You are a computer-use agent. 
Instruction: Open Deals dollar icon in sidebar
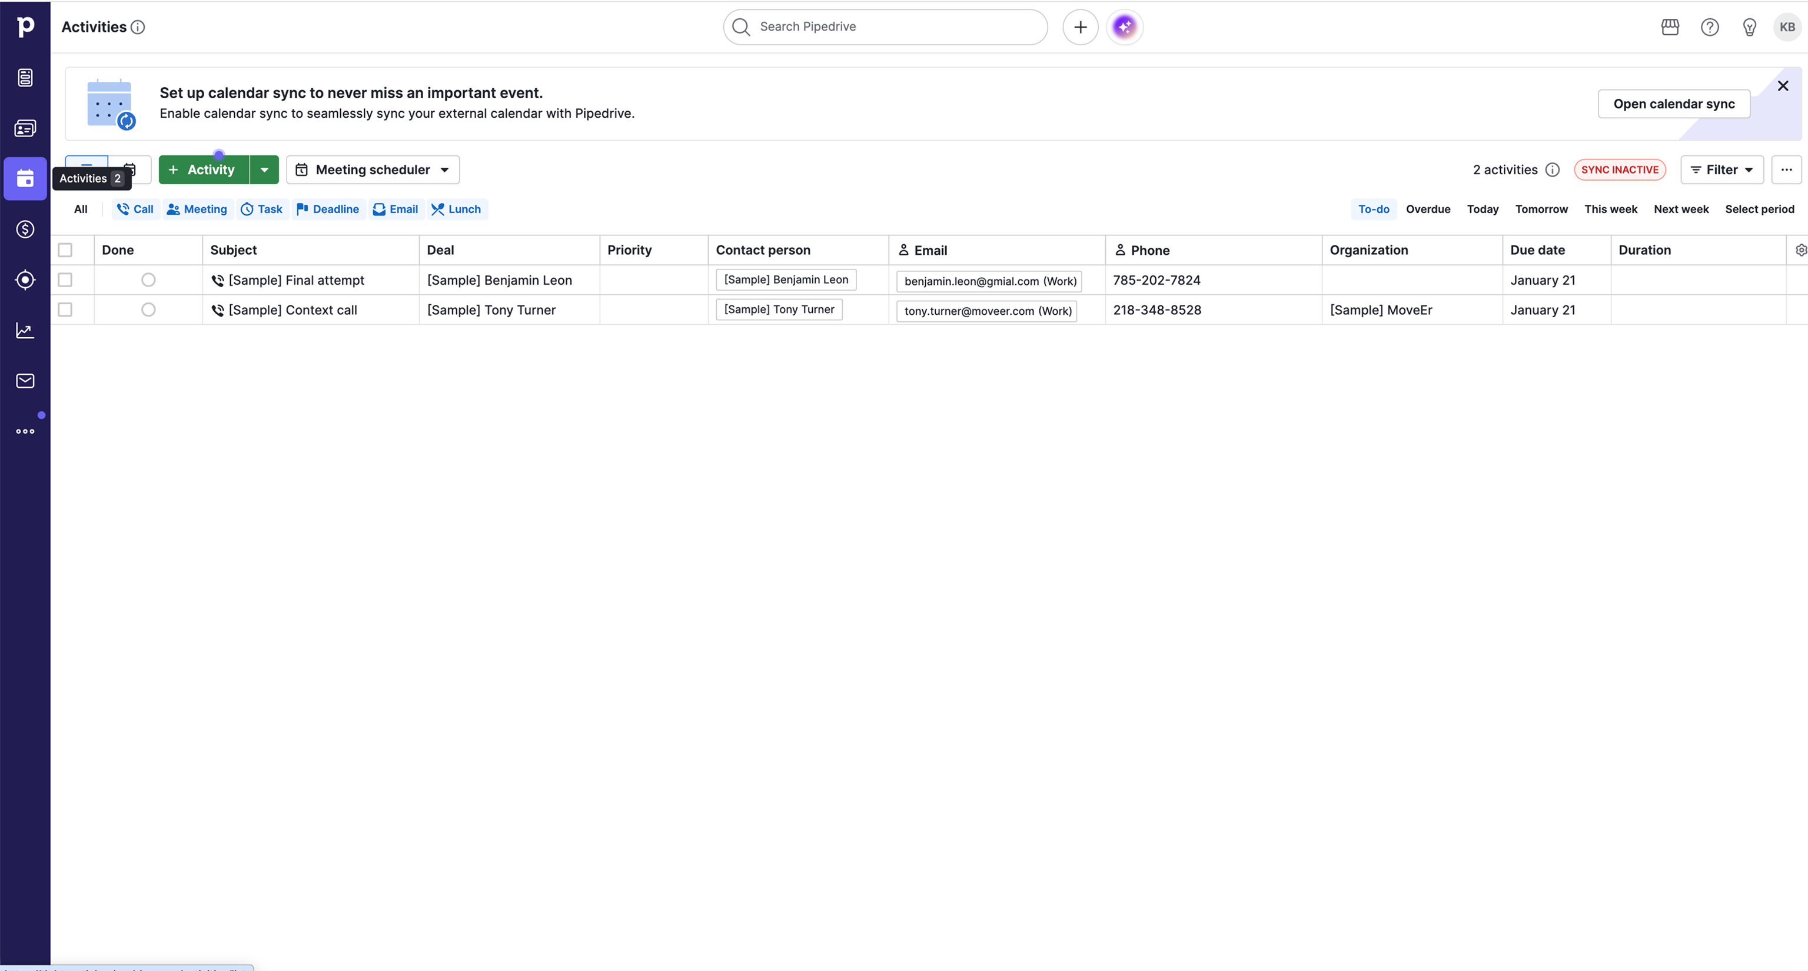(25, 230)
